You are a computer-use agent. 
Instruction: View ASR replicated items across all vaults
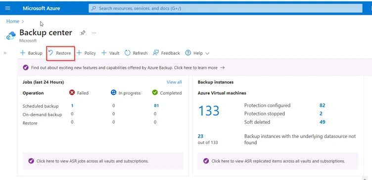[278, 161]
